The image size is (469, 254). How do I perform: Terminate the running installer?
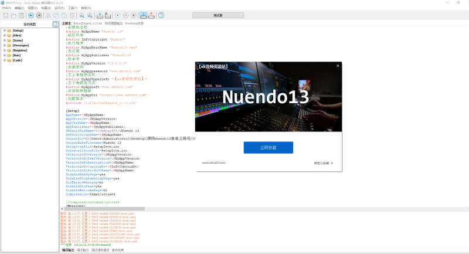click(134, 16)
